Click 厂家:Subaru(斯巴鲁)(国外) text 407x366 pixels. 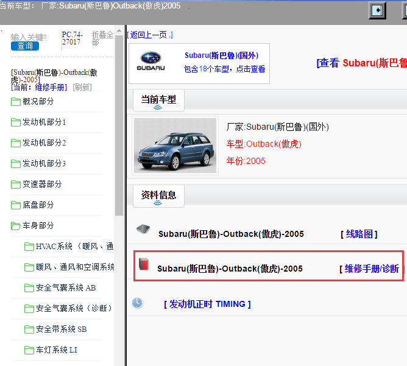pyautogui.click(x=277, y=127)
